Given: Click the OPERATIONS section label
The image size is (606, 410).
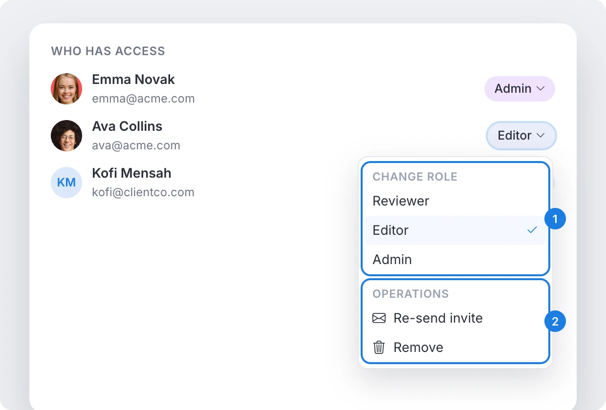Looking at the screenshot, I should pyautogui.click(x=411, y=294).
